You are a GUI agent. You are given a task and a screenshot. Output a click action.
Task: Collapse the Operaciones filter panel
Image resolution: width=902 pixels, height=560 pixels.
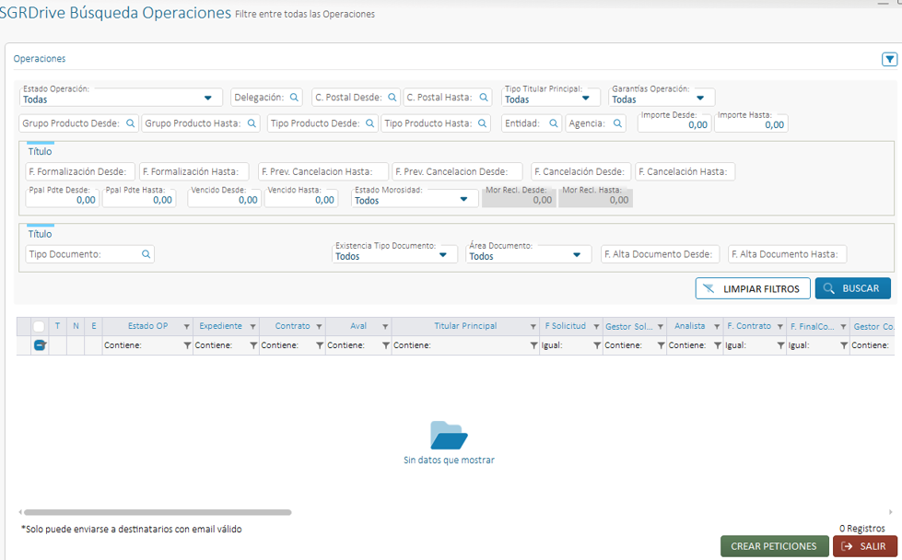point(889,59)
